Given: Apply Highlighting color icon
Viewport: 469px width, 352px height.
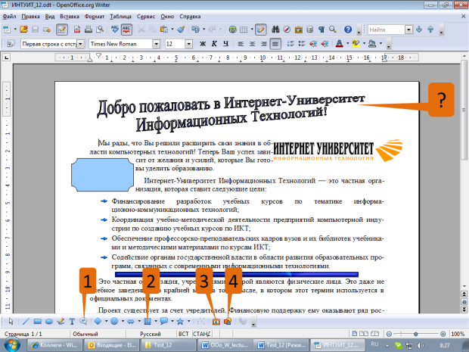Looking at the screenshot, I should [356, 44].
